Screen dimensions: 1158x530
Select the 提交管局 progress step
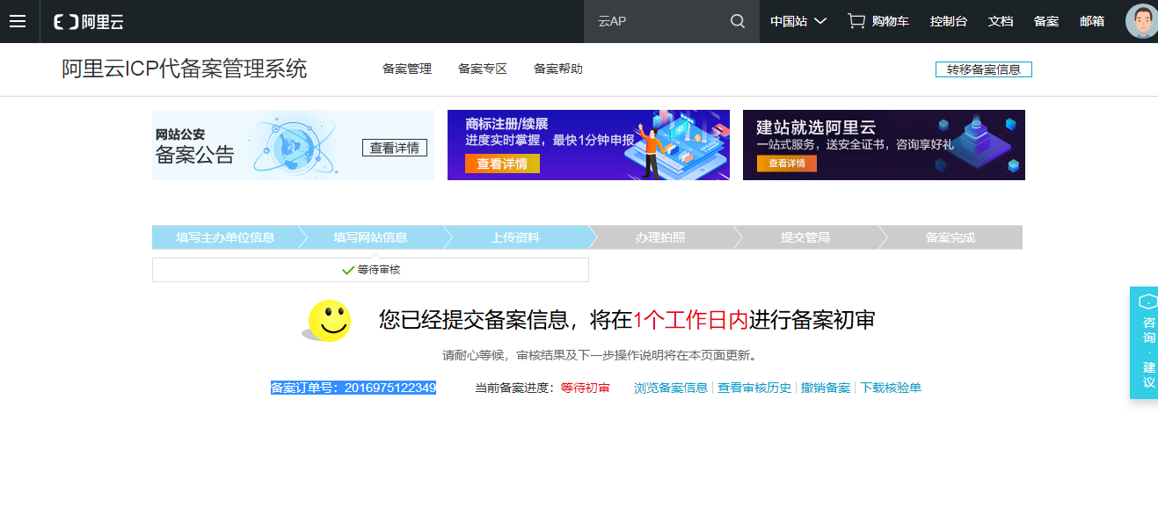pyautogui.click(x=805, y=237)
